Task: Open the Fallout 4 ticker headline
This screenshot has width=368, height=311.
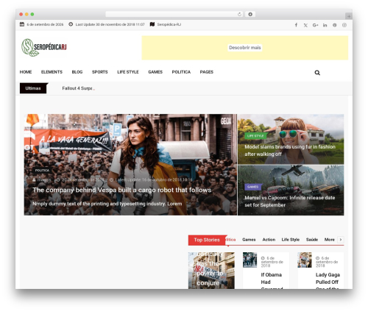Action: pos(78,88)
